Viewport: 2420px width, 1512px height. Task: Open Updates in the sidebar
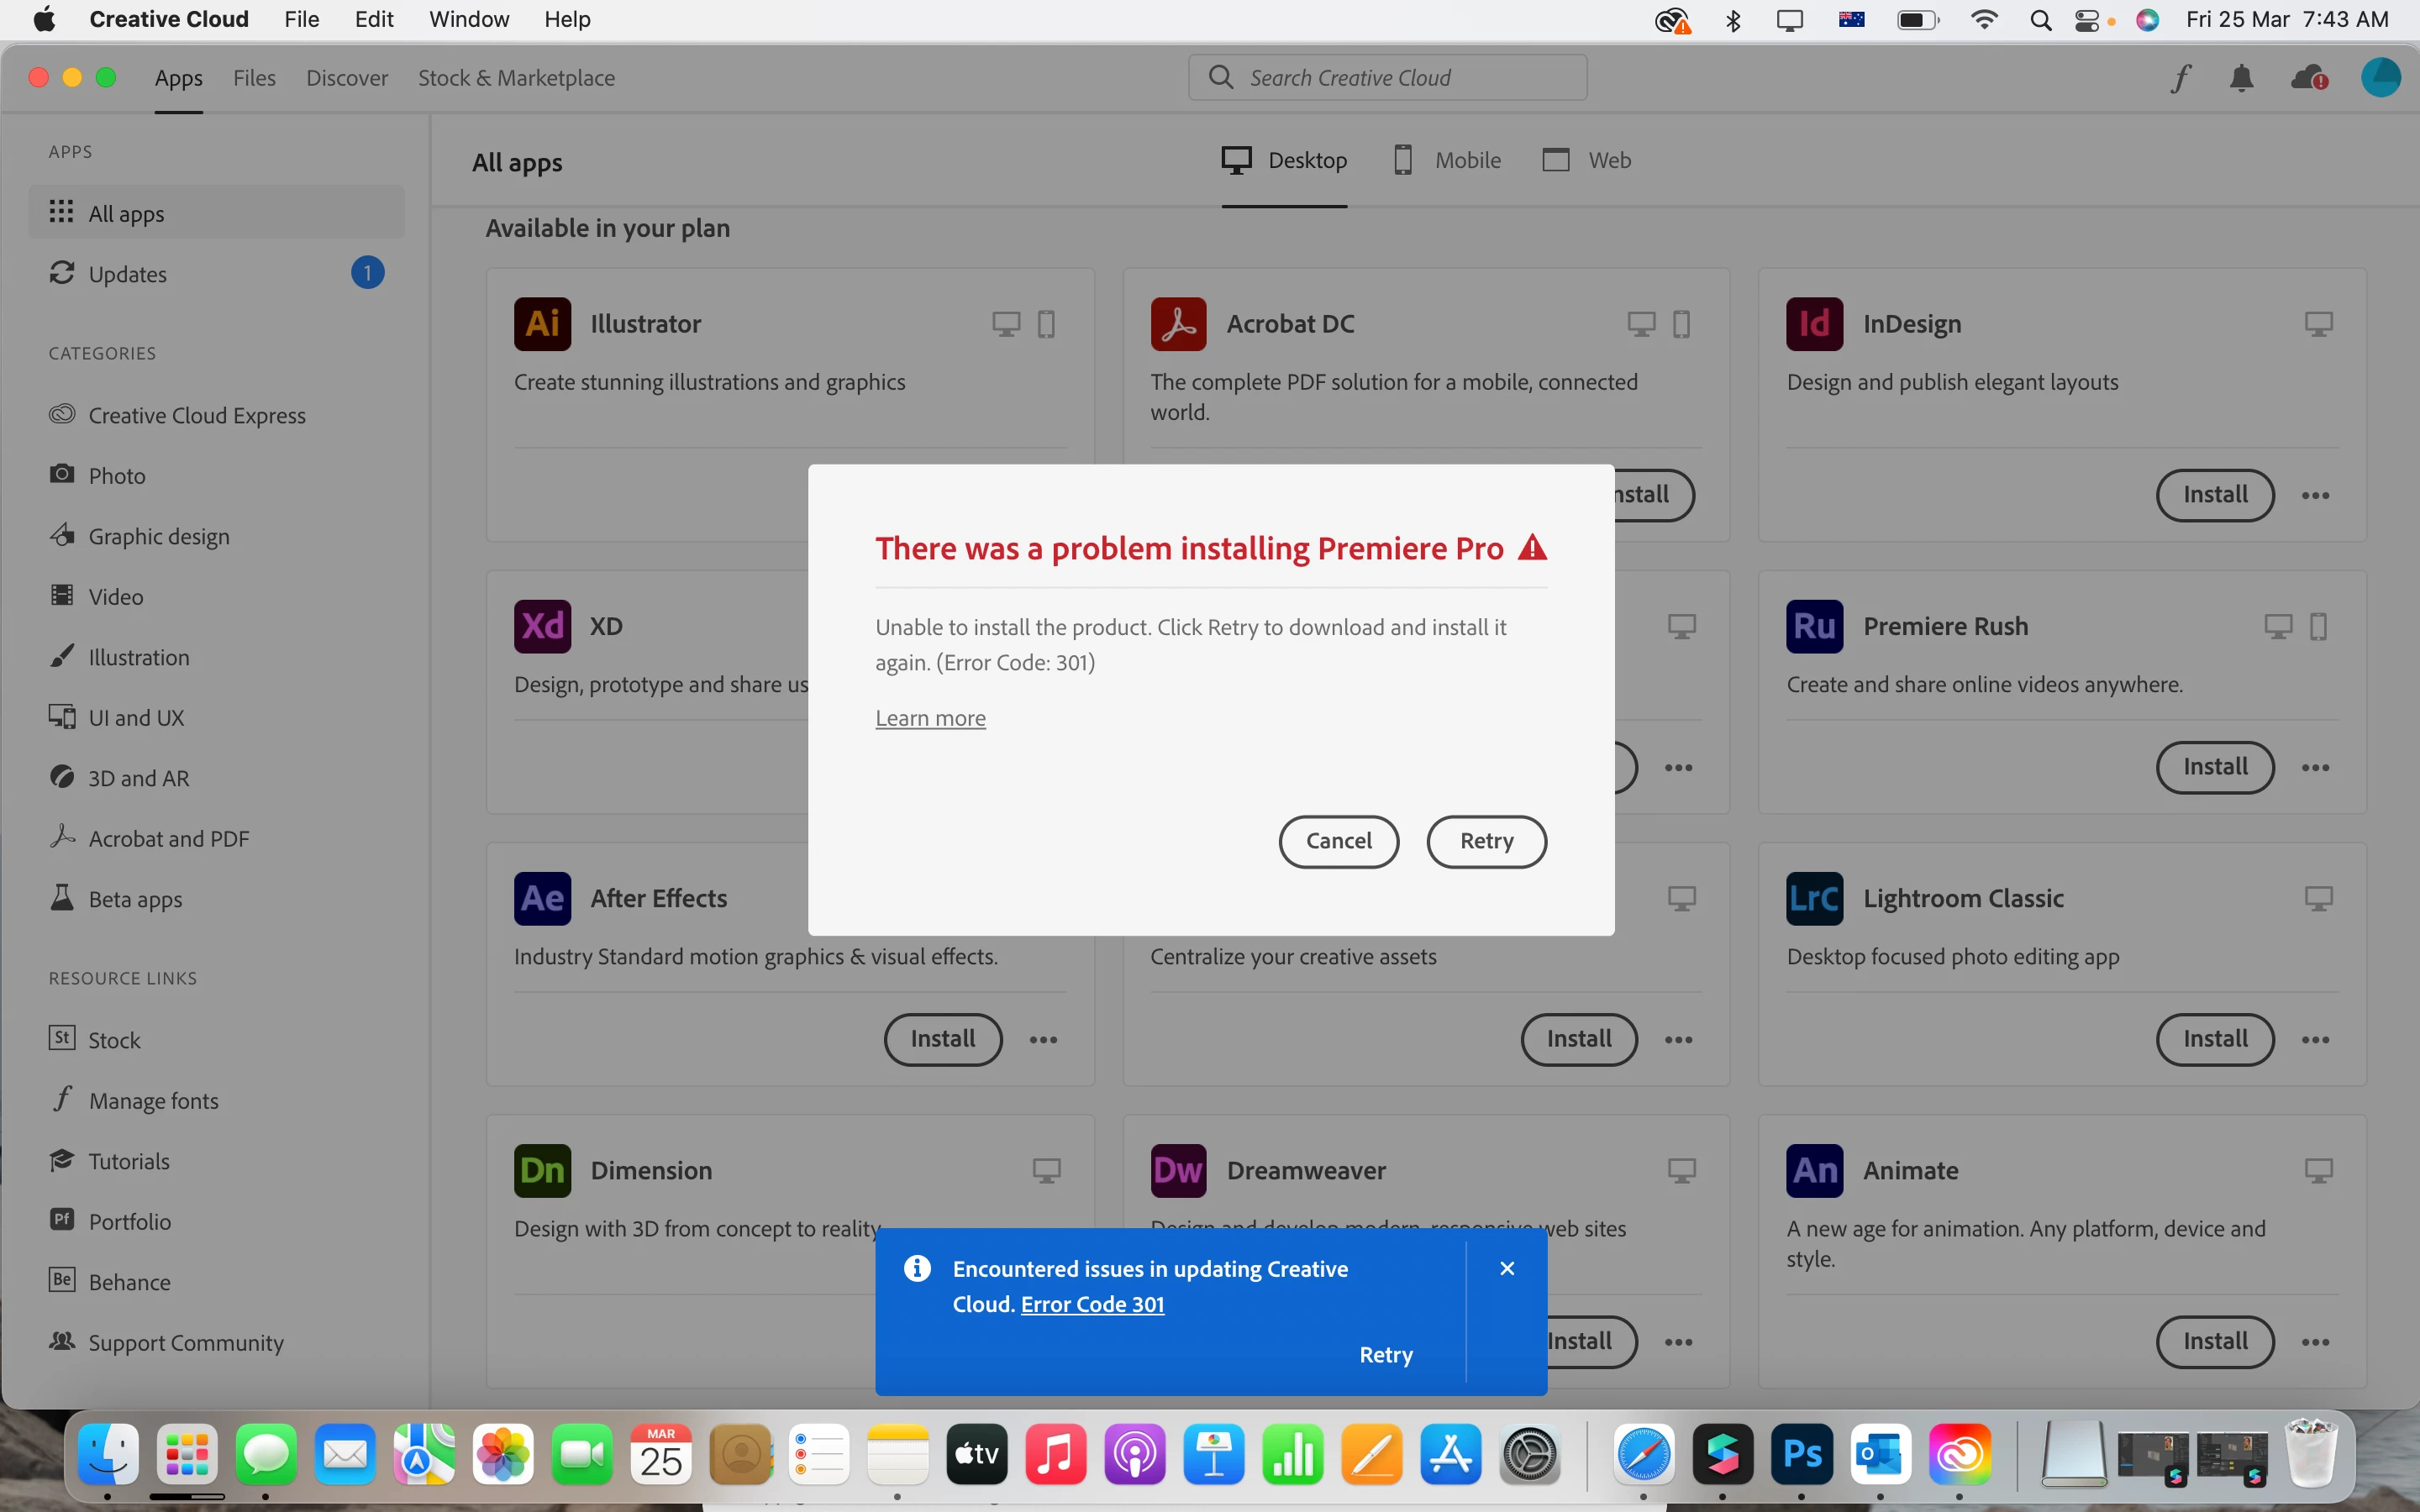tap(216, 273)
